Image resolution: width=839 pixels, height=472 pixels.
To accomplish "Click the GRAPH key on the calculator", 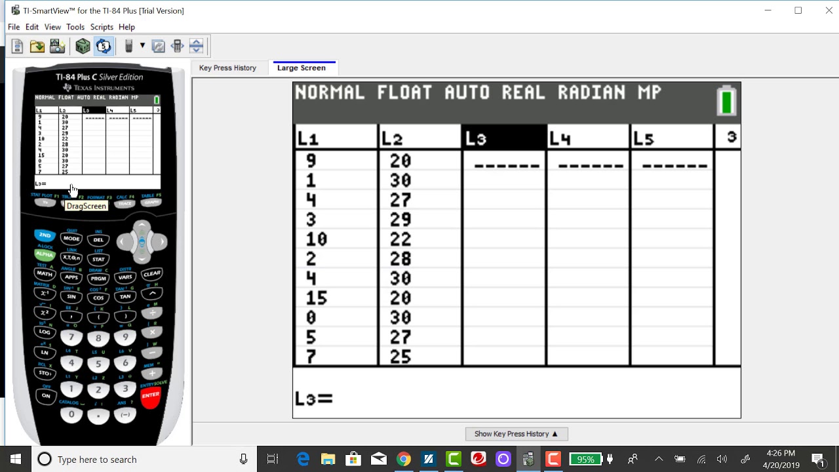I will tap(152, 203).
